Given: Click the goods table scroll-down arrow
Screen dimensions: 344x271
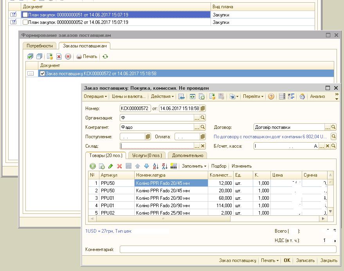Looking at the screenshot, I should [330, 212].
